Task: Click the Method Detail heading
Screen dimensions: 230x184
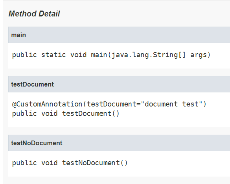Action: [34, 14]
